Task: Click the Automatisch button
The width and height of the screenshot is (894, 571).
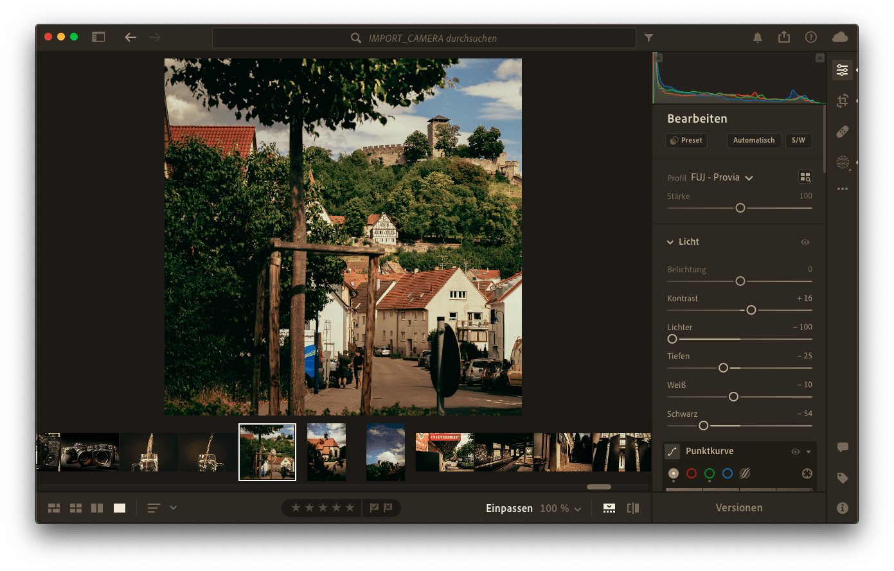Action: [754, 140]
